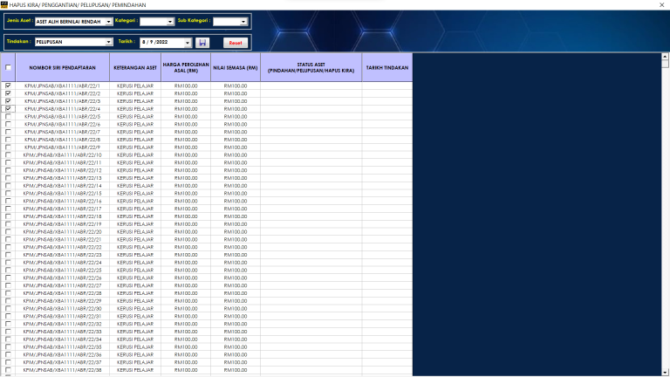Image resolution: width=670 pixels, height=377 pixels.
Task: Tick the checkbox for asset ABR/22/10
Action: click(x=8, y=155)
